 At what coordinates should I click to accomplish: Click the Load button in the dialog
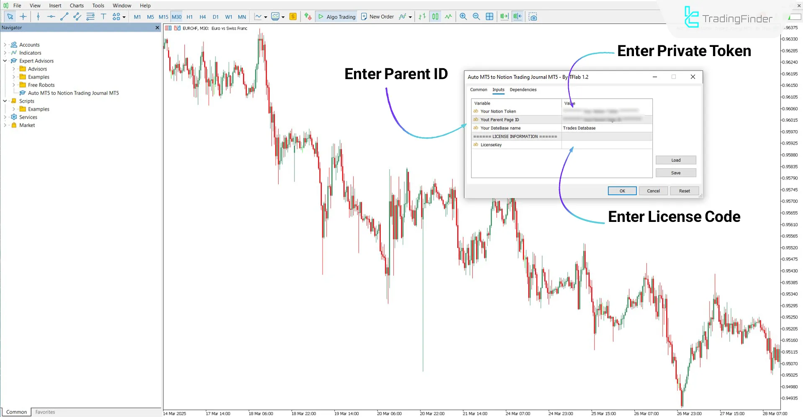point(675,160)
